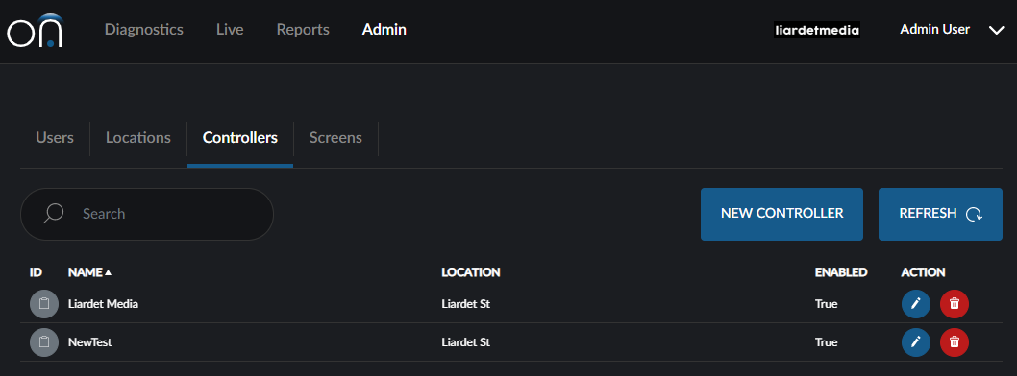Switch to the Screens tab

(336, 138)
